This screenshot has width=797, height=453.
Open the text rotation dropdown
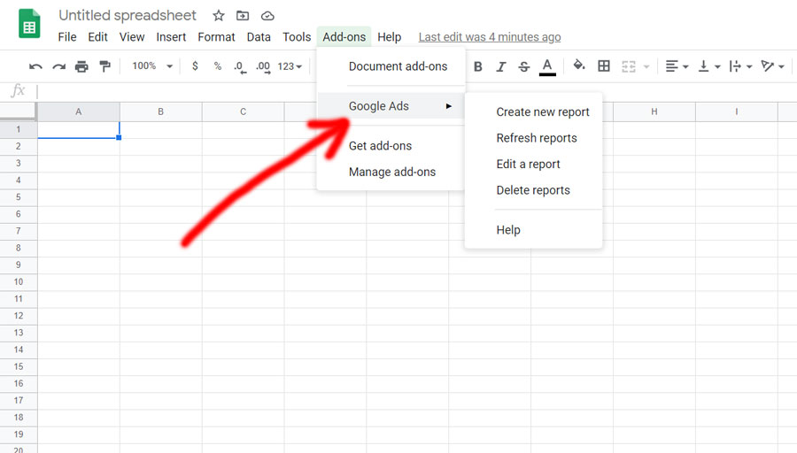[772, 66]
